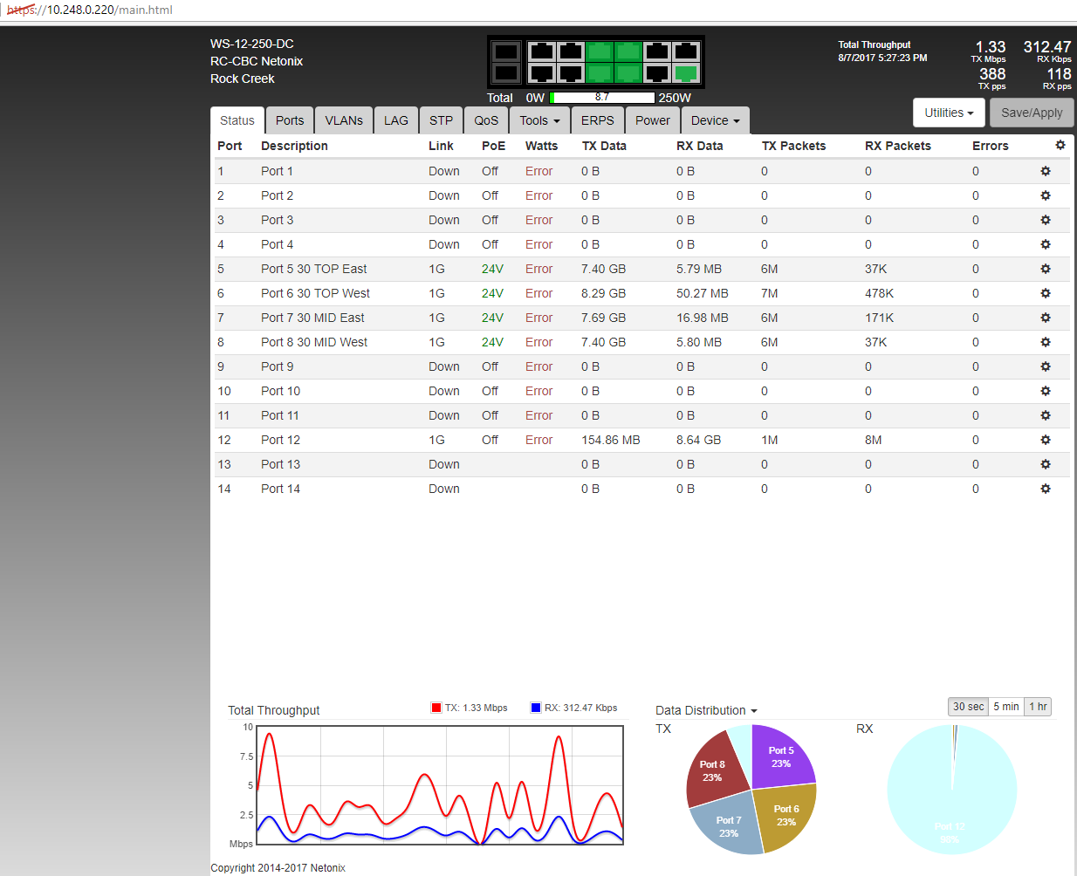Click the gear icon for Port 12 row
This screenshot has height=876, width=1077.
(1045, 440)
